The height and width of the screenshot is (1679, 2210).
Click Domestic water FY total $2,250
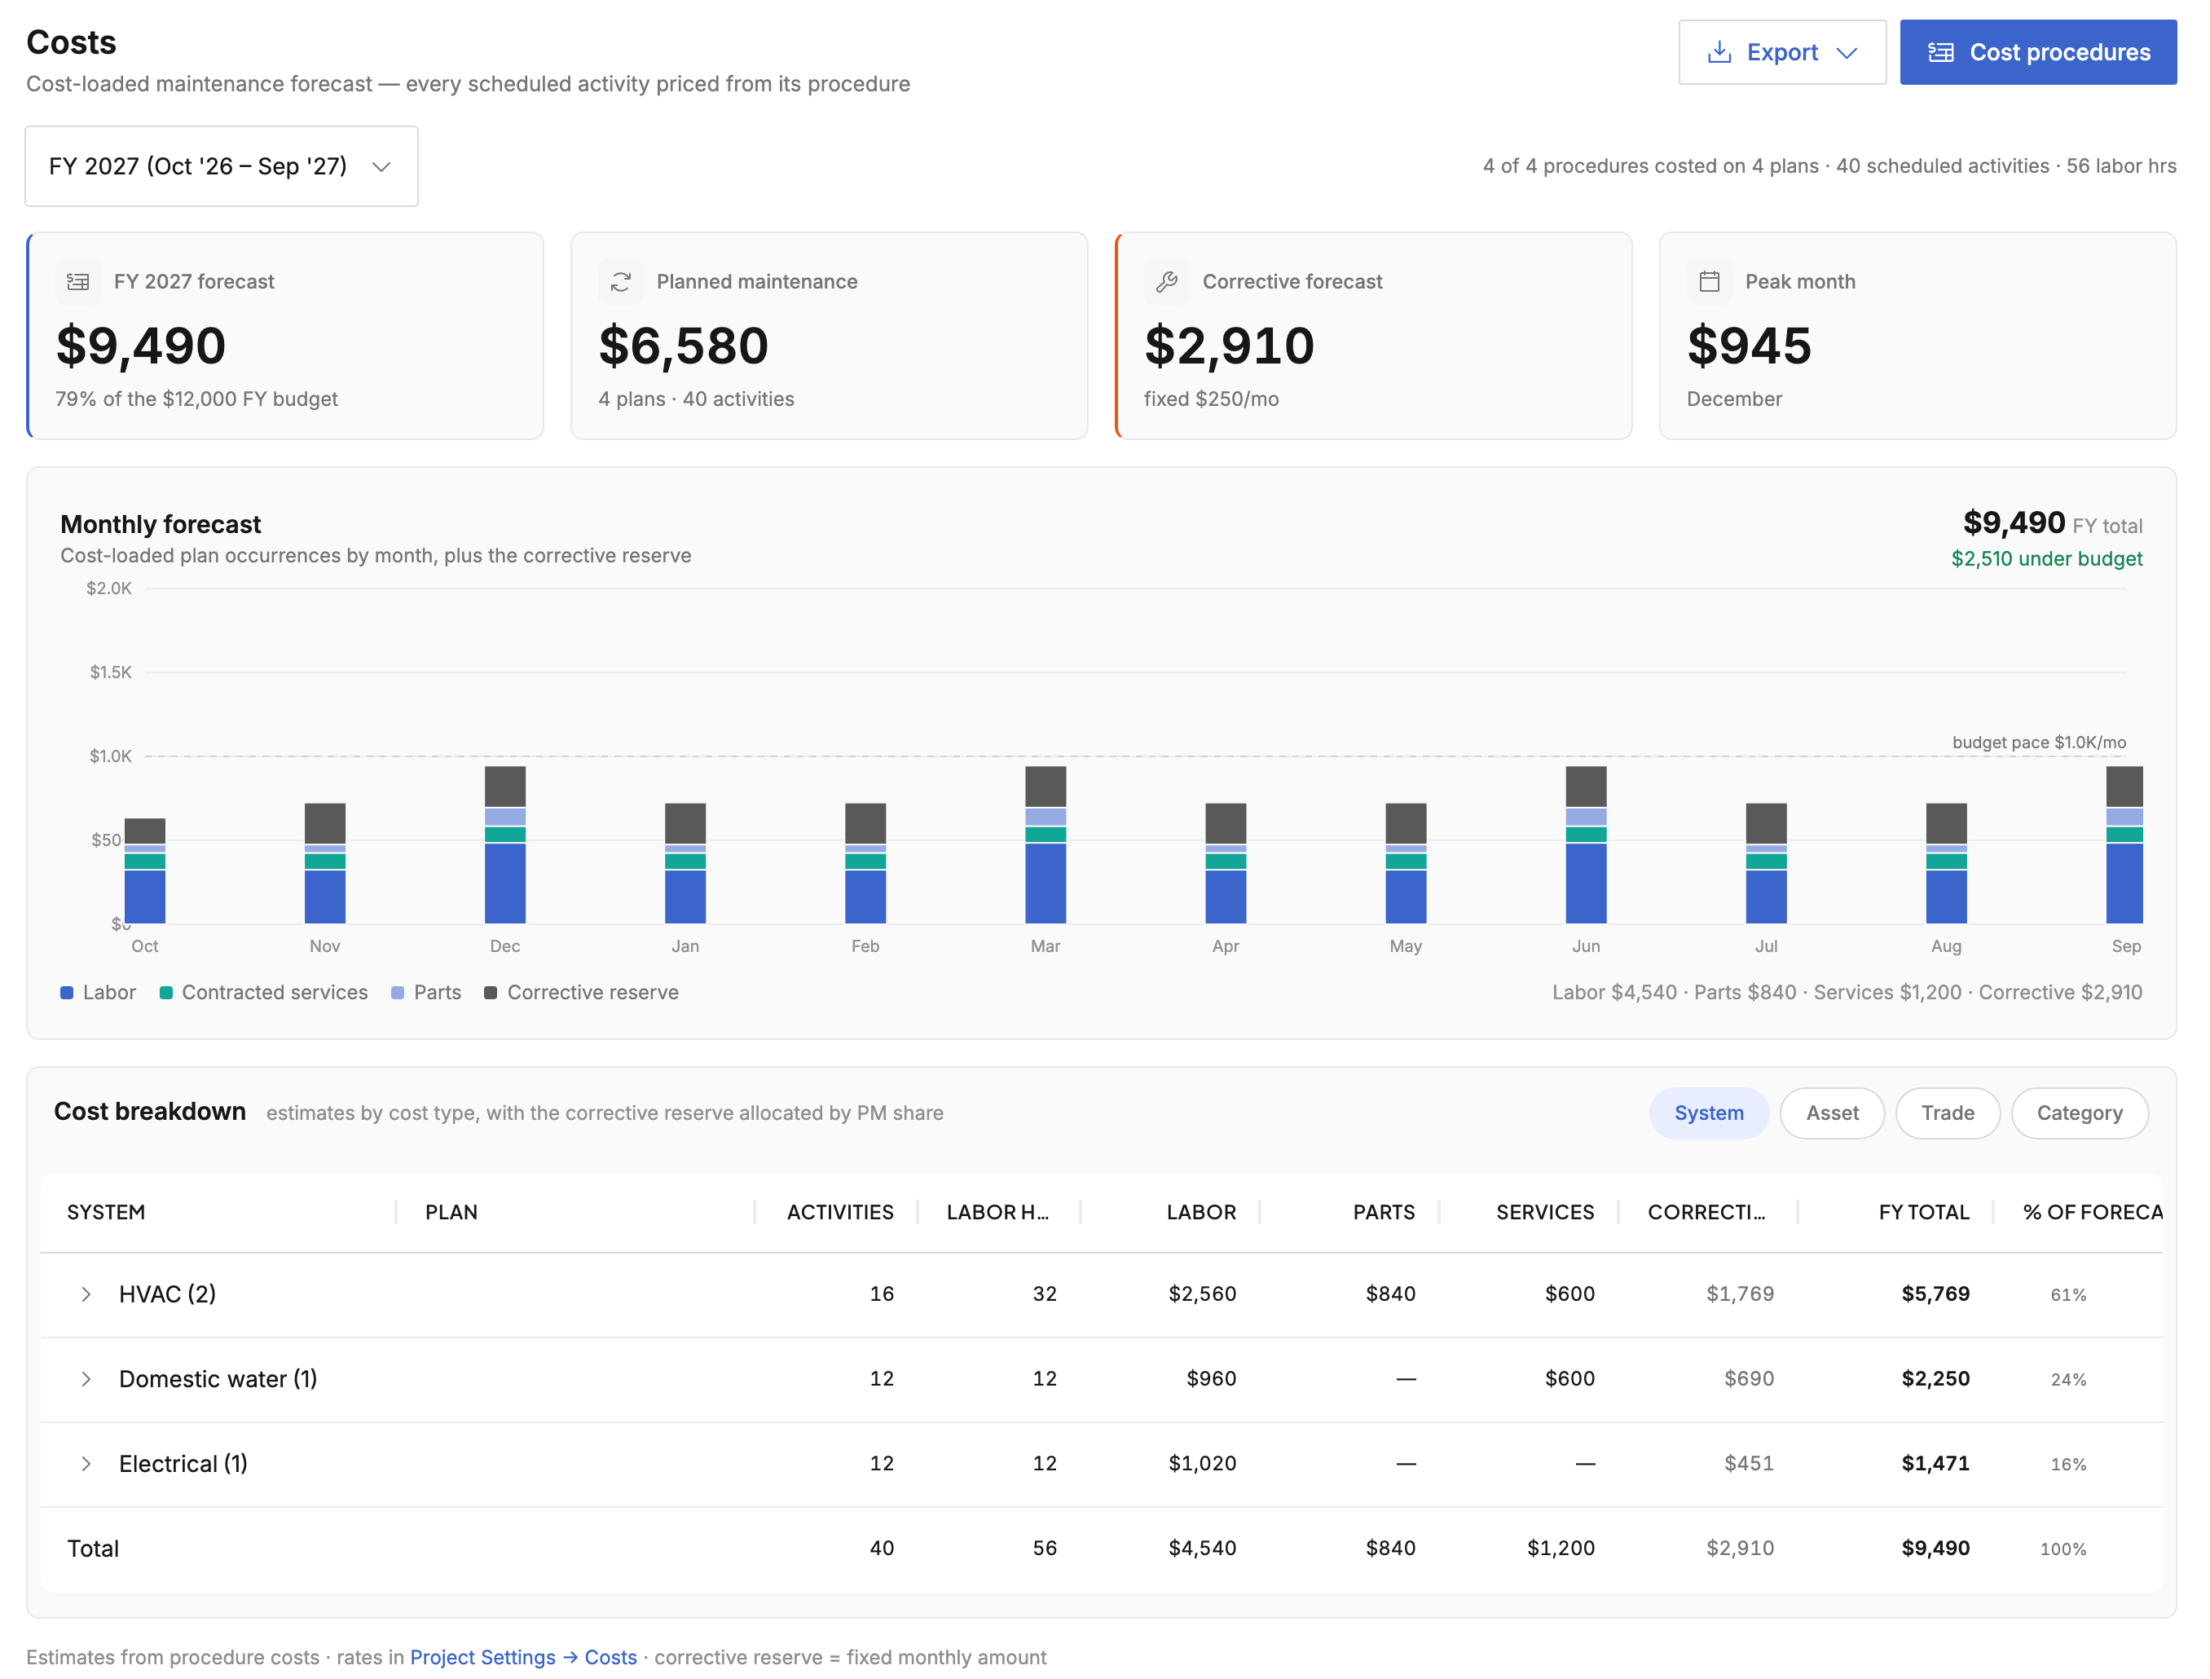1935,1379
